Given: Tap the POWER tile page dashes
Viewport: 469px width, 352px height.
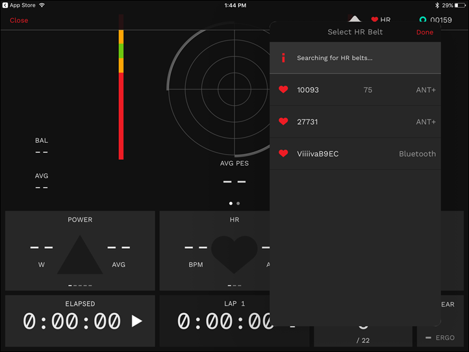Looking at the screenshot, I should tap(80, 286).
